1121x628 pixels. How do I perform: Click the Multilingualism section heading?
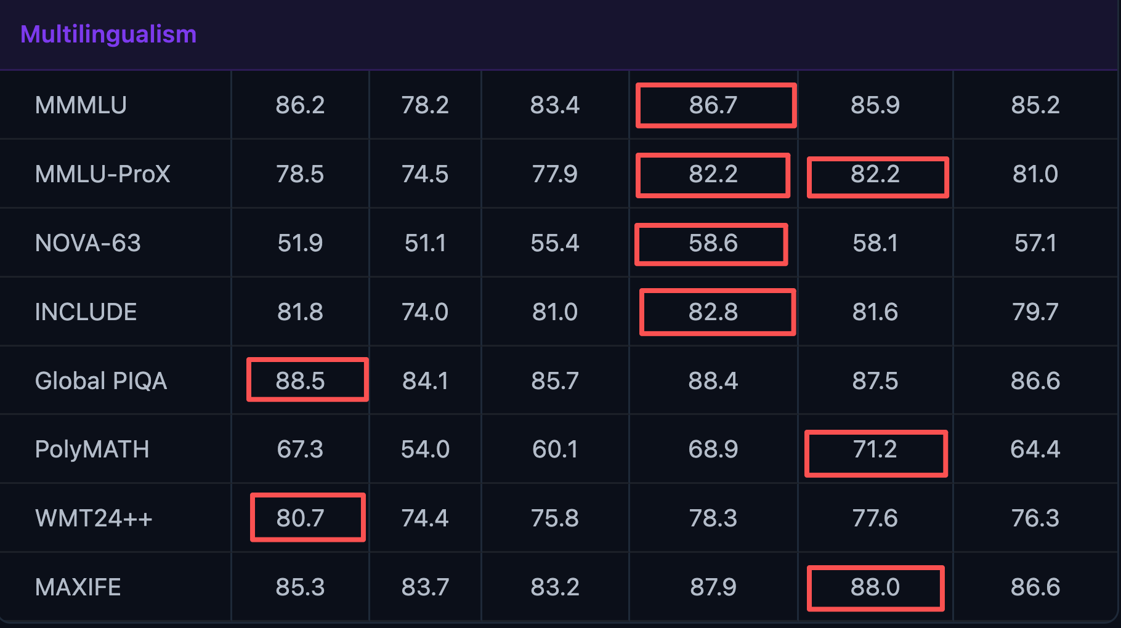point(108,34)
